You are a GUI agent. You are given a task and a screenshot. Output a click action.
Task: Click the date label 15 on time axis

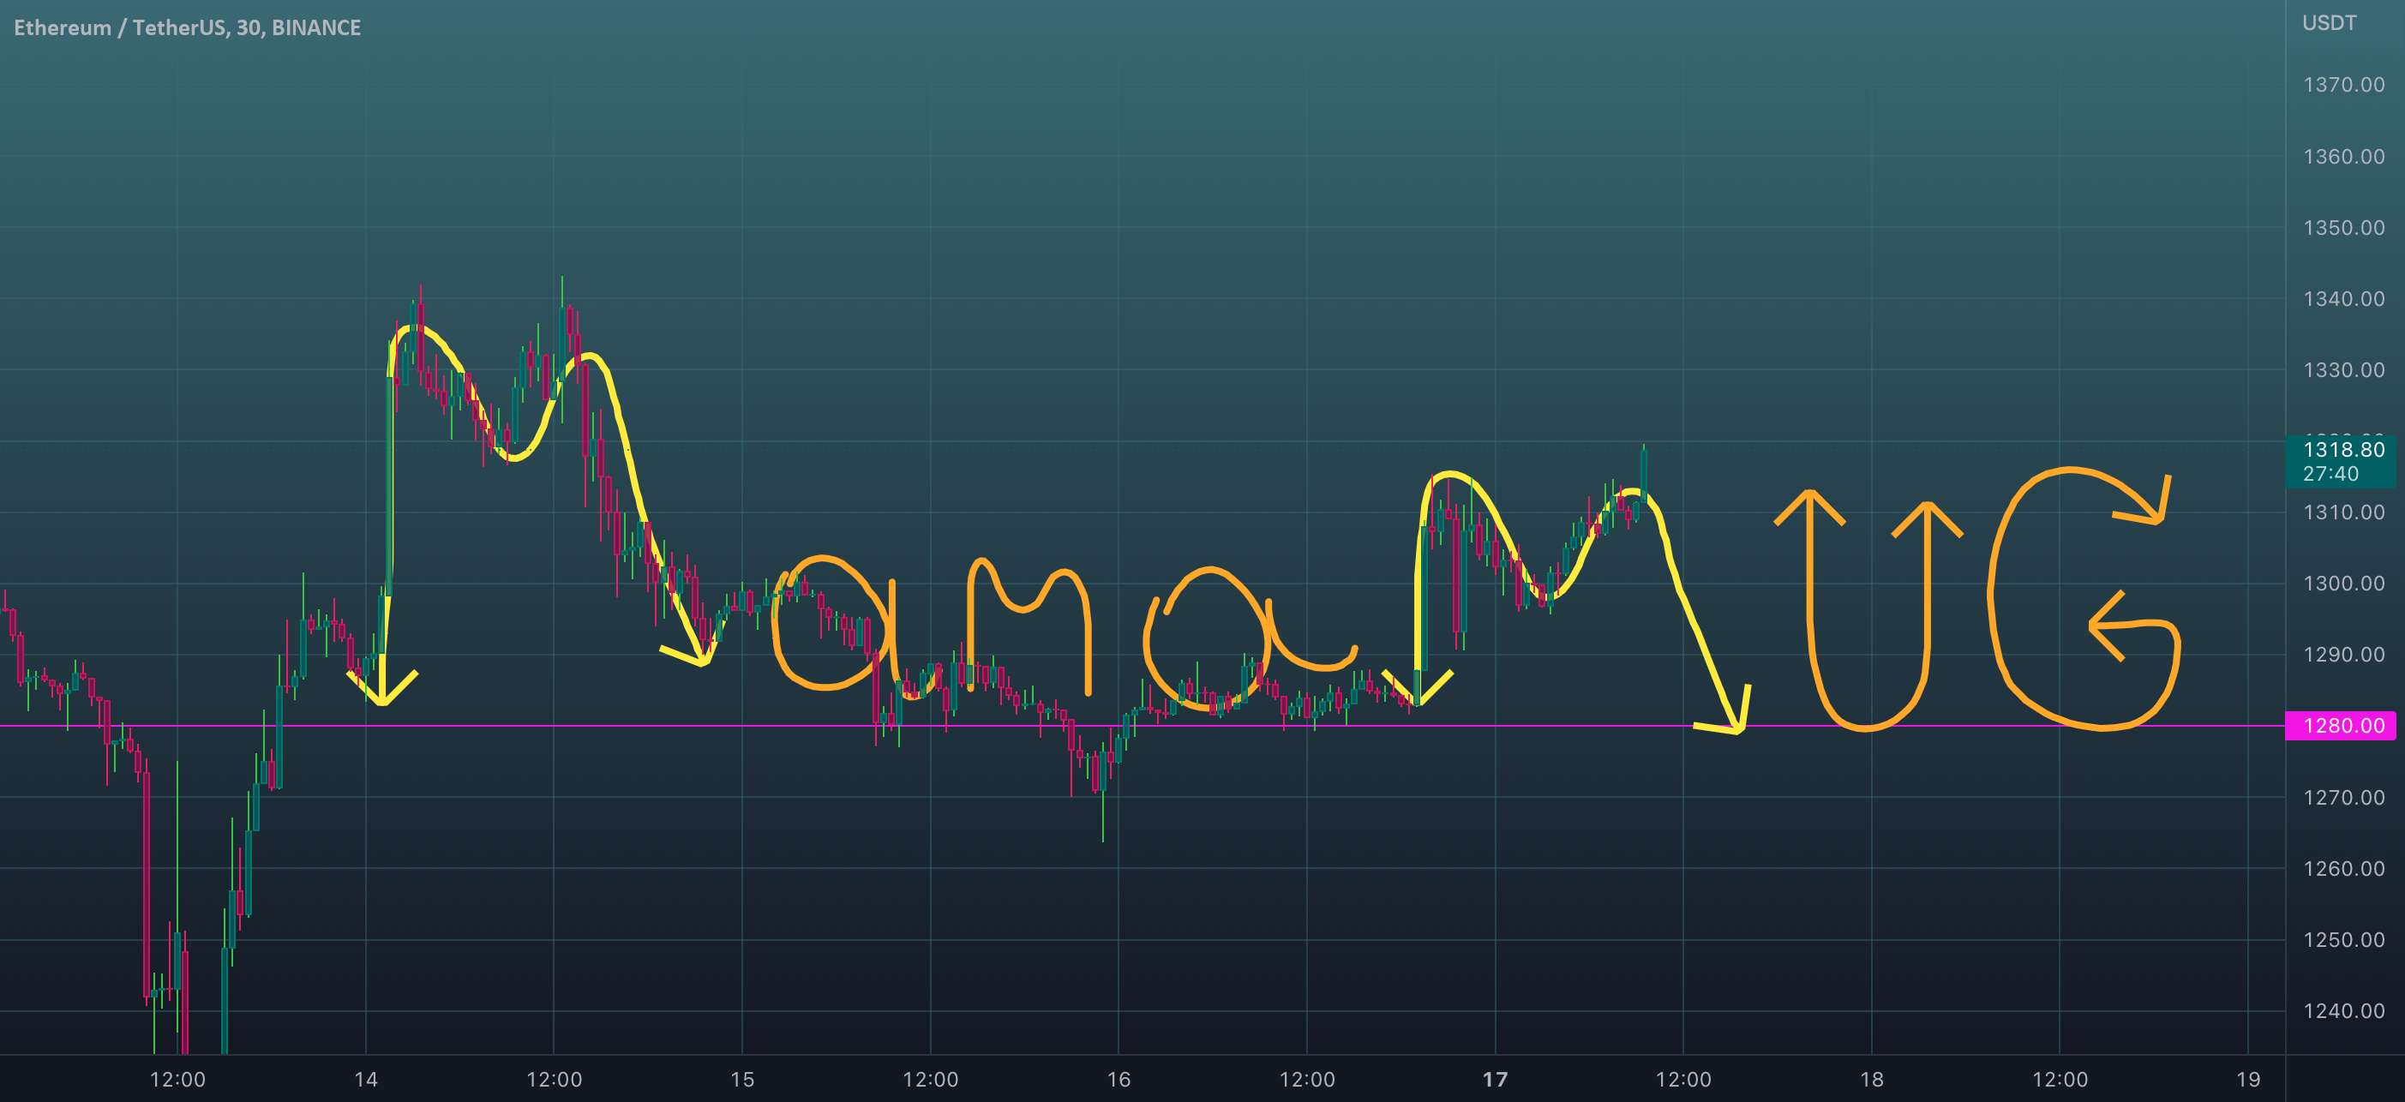(x=742, y=1080)
